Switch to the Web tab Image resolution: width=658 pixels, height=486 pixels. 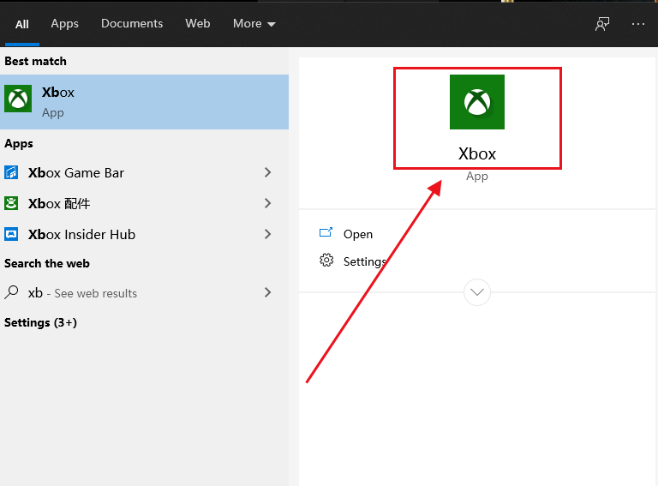point(198,24)
